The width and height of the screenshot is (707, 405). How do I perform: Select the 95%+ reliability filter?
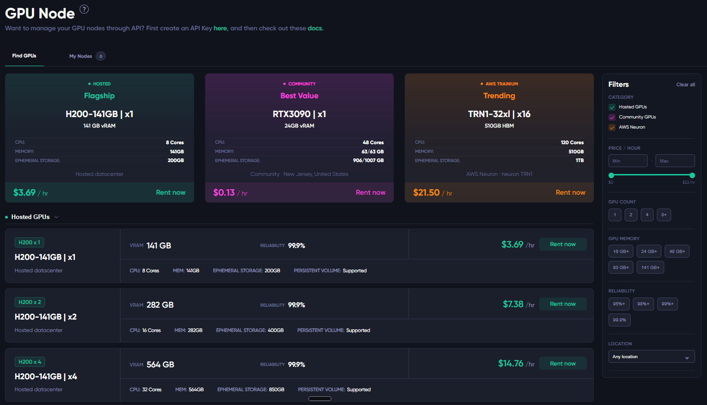click(x=619, y=304)
